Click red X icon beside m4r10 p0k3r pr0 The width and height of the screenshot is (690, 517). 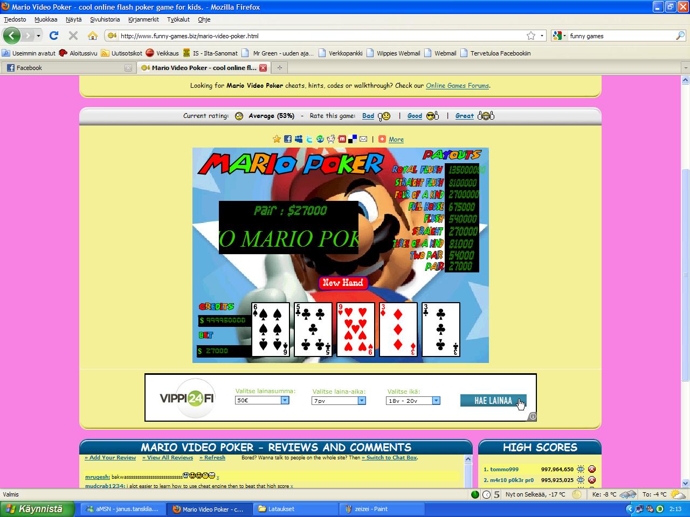[x=592, y=480]
